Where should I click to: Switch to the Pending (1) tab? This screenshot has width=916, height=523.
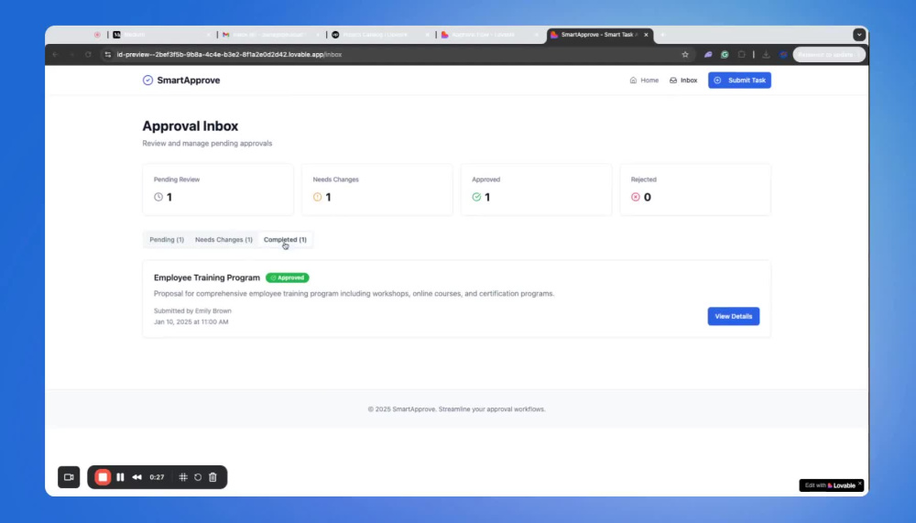(167, 240)
